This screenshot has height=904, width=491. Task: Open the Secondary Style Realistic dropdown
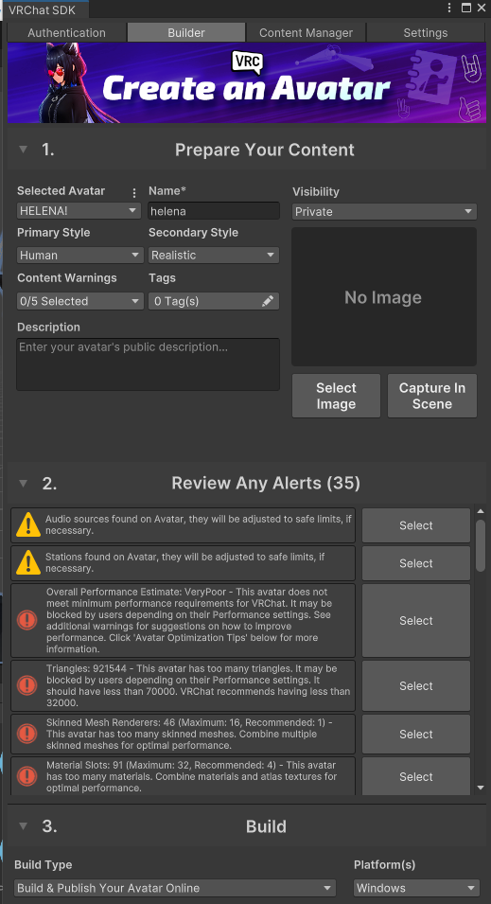[214, 255]
